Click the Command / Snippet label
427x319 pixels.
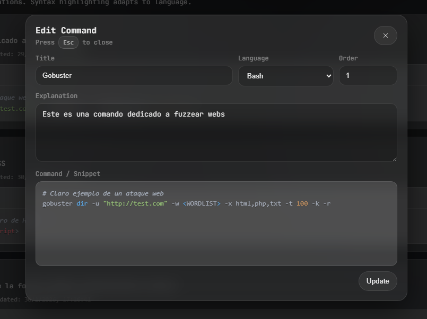coord(68,174)
